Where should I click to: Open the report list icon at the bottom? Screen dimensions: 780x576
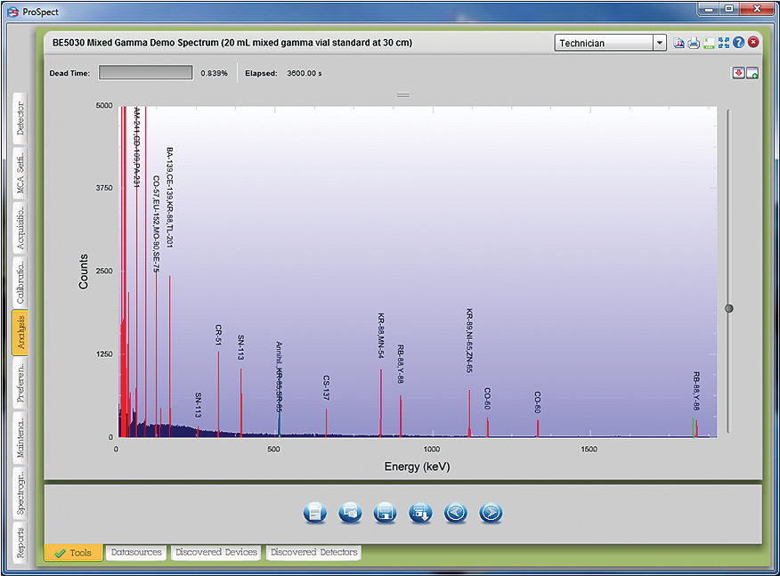tap(313, 513)
